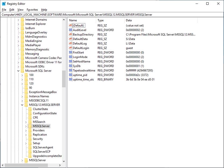
Task: Click the folder icon for Instance Names
Action: click(x=26, y=96)
